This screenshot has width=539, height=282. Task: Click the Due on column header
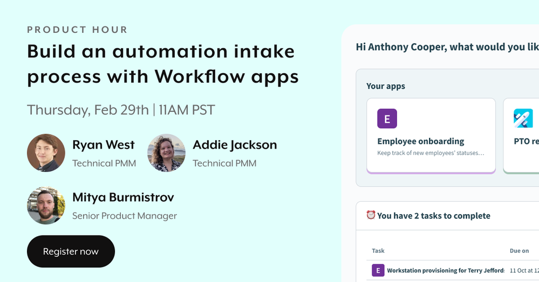[519, 251]
